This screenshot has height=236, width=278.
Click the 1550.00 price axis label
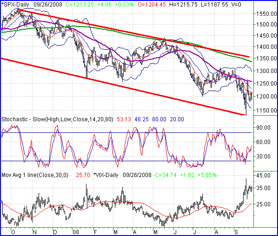[266, 13]
